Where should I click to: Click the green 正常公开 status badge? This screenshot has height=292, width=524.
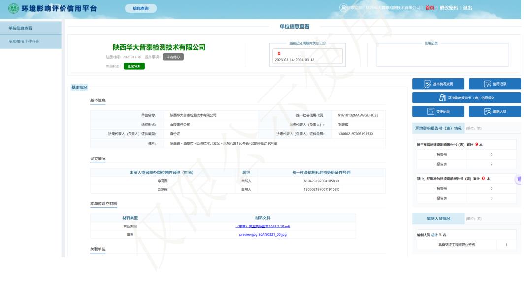click(x=134, y=66)
